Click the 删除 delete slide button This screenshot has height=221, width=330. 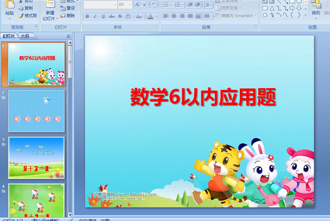(68, 16)
